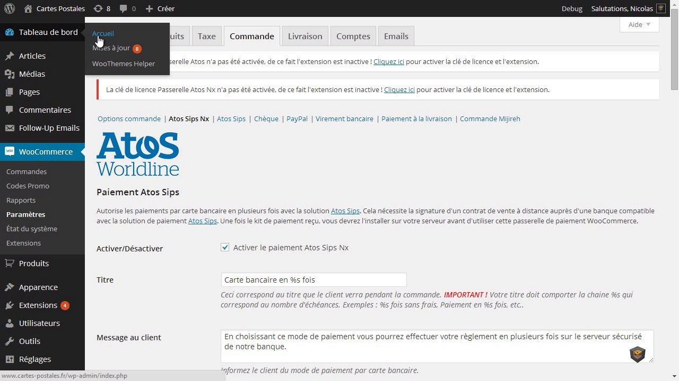Click the Extensions 4 update badge
This screenshot has height=381, width=679.
pyautogui.click(x=65, y=305)
